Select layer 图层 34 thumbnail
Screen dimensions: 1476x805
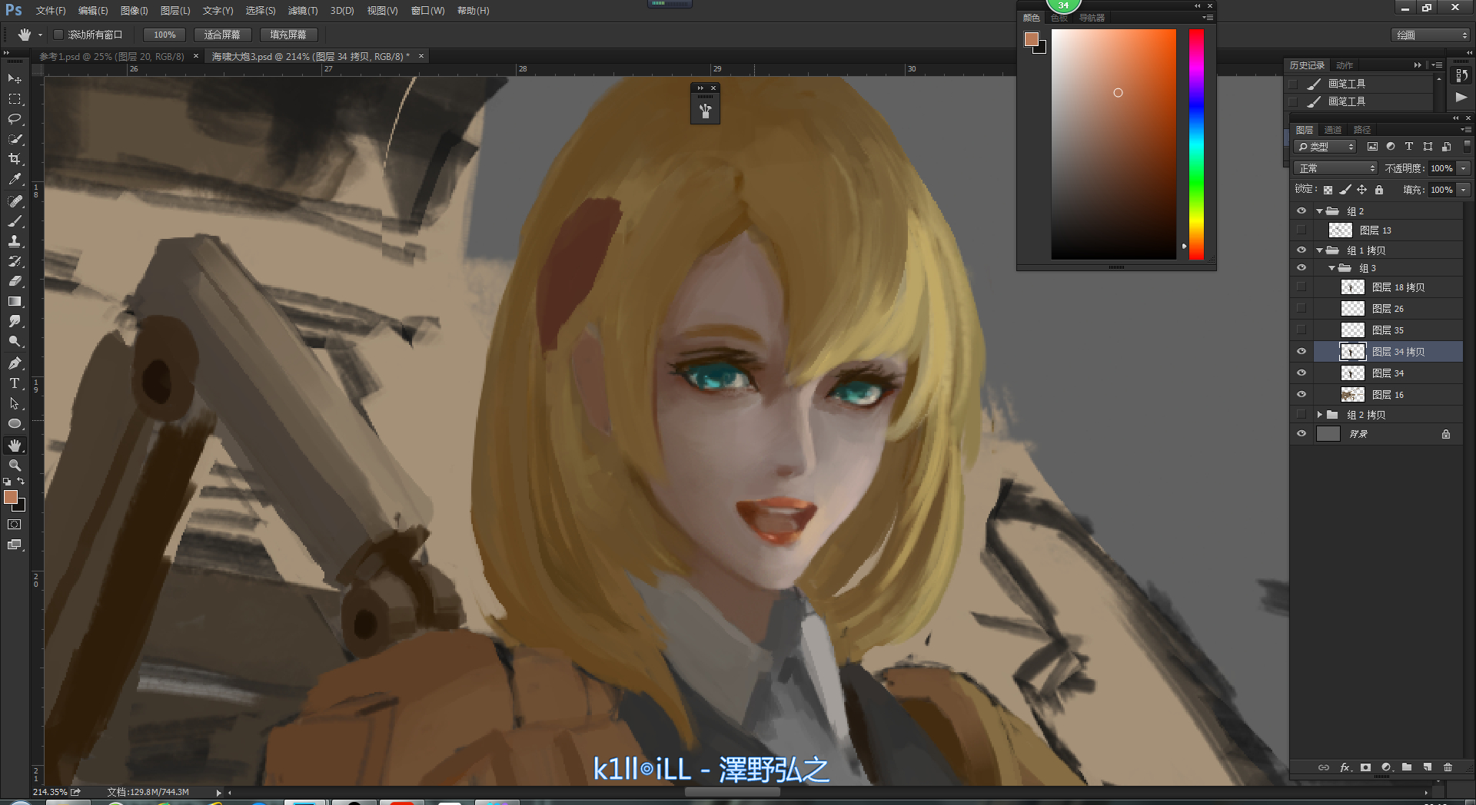(x=1353, y=373)
